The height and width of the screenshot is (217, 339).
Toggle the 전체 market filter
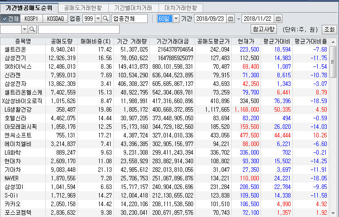point(10,19)
